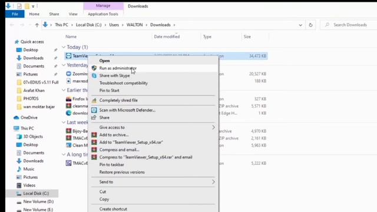Screen dimensions: 377x212
Task: Open the quick access toolbar dropdown arrow
Action: click(33, 6)
